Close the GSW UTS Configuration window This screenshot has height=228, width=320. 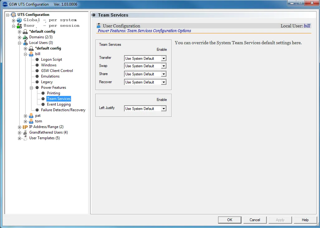tap(312, 3)
